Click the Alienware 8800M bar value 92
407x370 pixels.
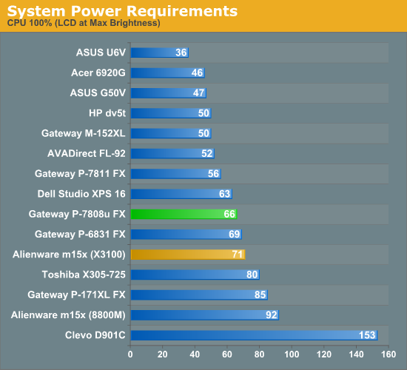pos(272,315)
